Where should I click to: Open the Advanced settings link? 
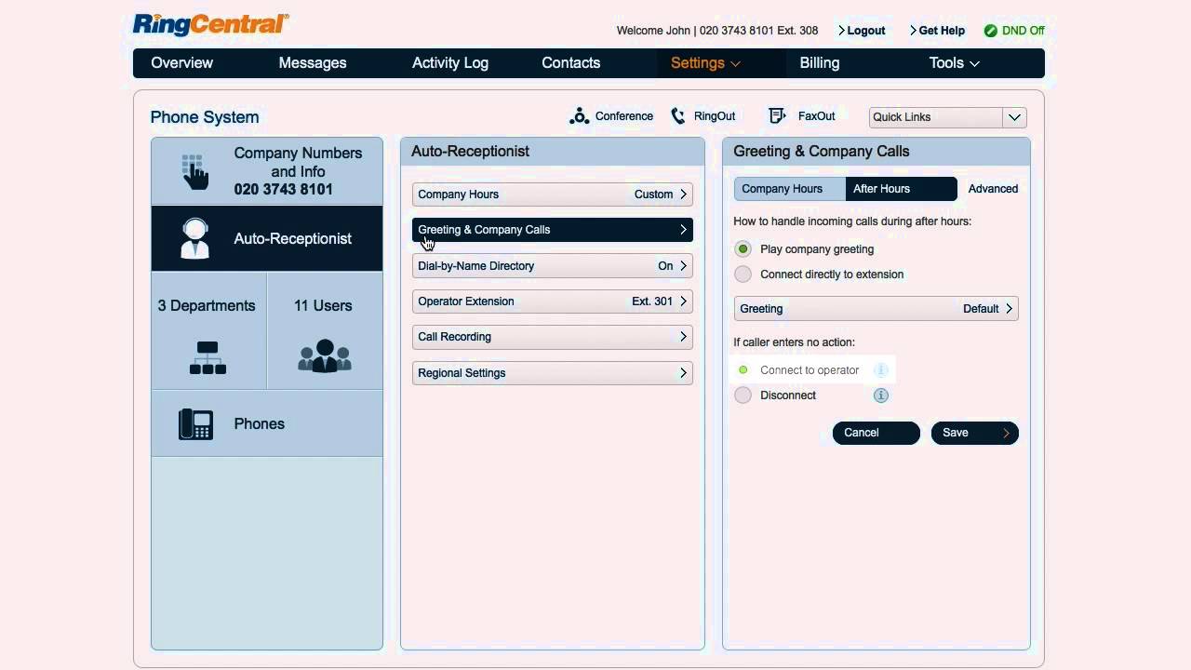(x=993, y=189)
